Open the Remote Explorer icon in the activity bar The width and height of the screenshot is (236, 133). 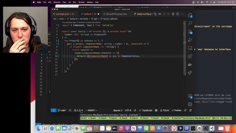[190, 48]
